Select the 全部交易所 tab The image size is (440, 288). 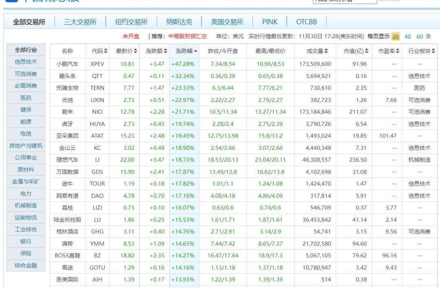(x=29, y=22)
